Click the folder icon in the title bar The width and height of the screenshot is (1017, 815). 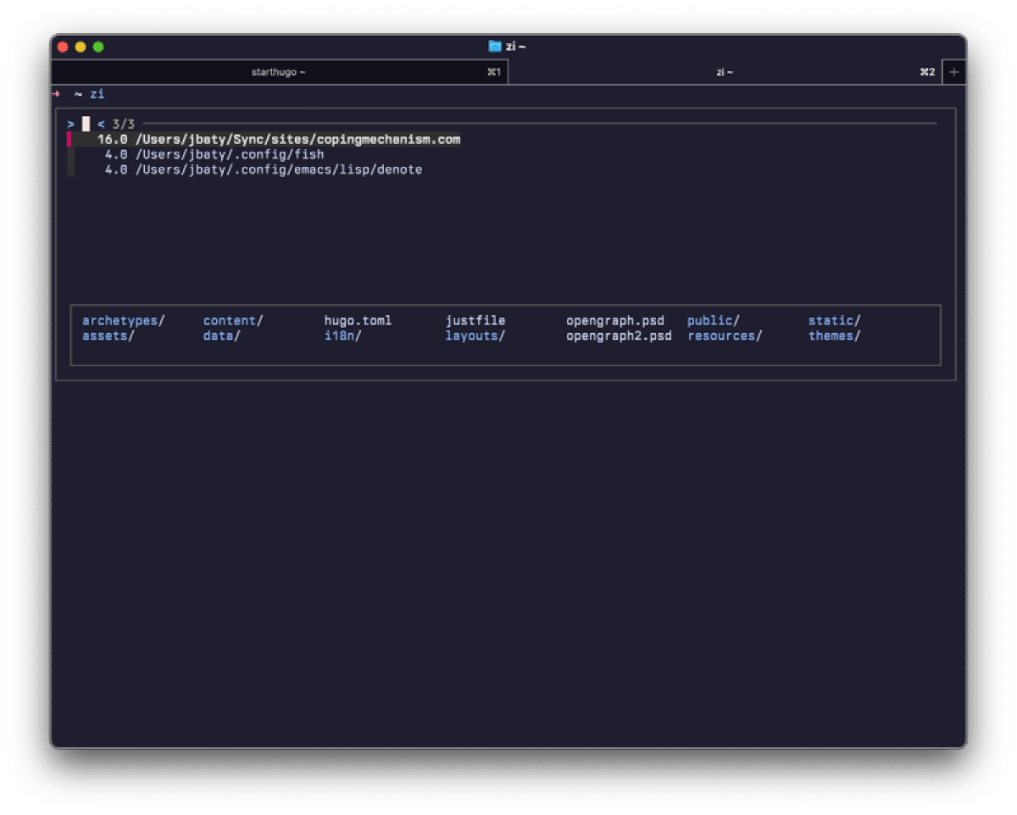click(495, 47)
